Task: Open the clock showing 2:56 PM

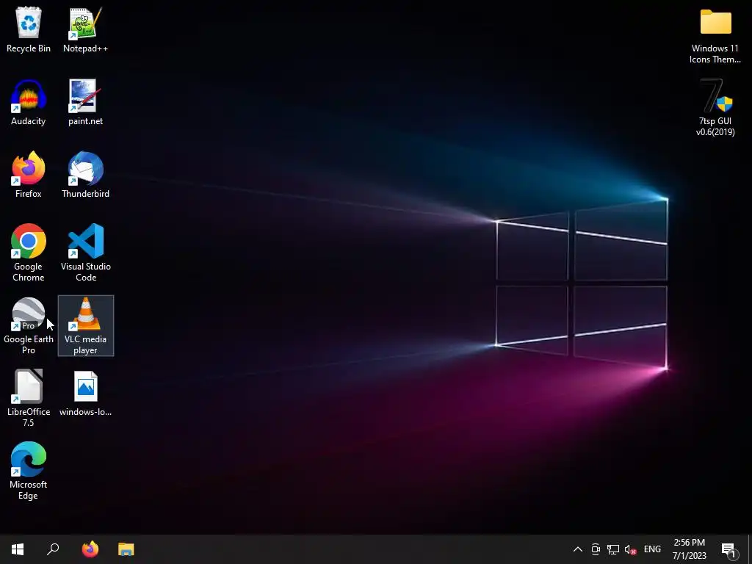Action: [690, 549]
